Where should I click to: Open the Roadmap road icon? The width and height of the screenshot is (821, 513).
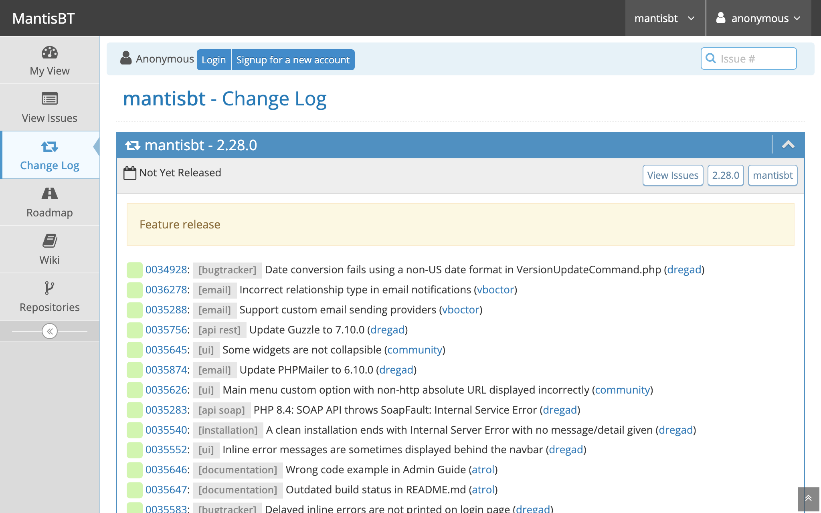[50, 194]
